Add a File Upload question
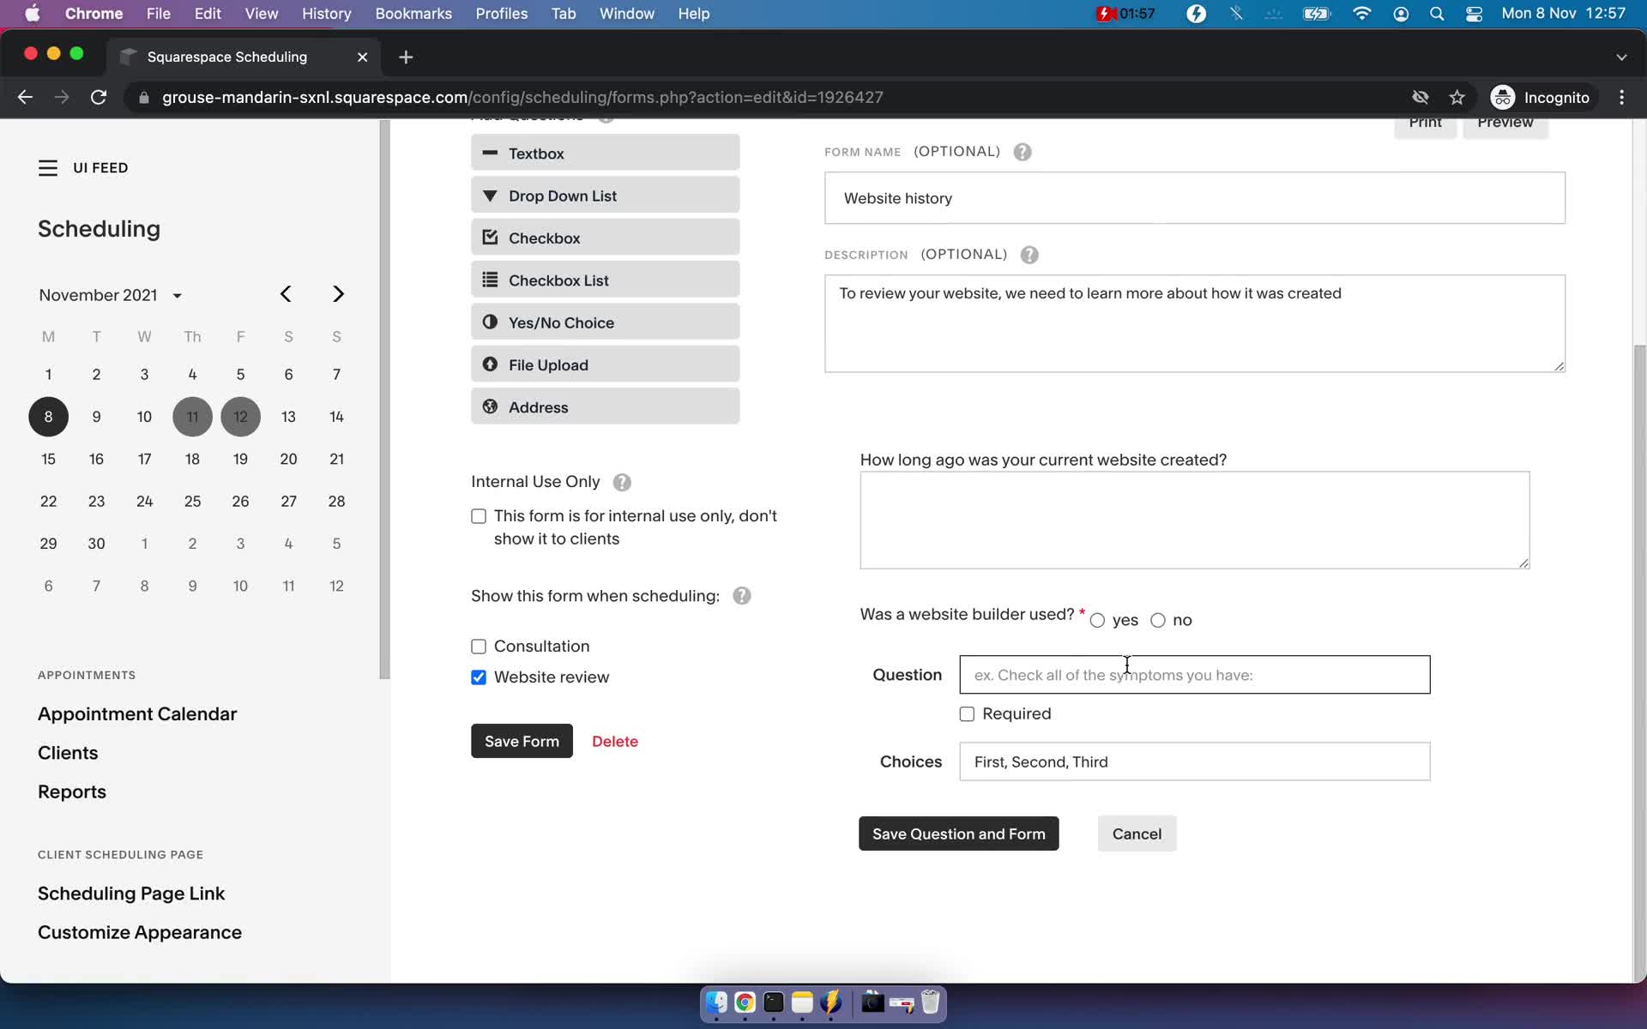This screenshot has width=1647, height=1029. click(605, 364)
